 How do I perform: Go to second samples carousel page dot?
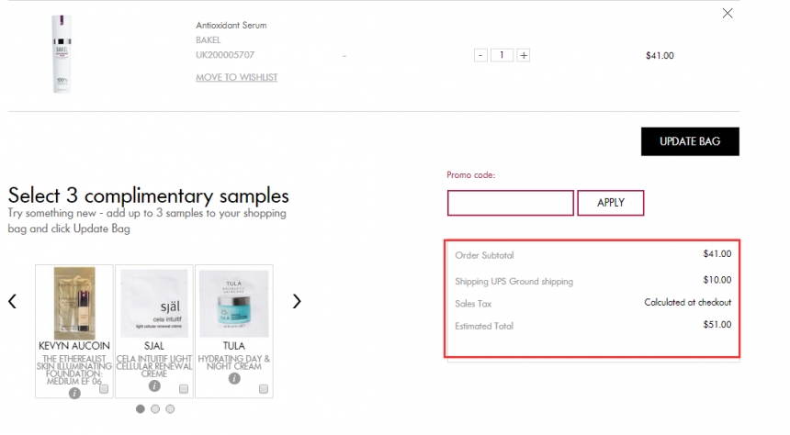point(155,408)
